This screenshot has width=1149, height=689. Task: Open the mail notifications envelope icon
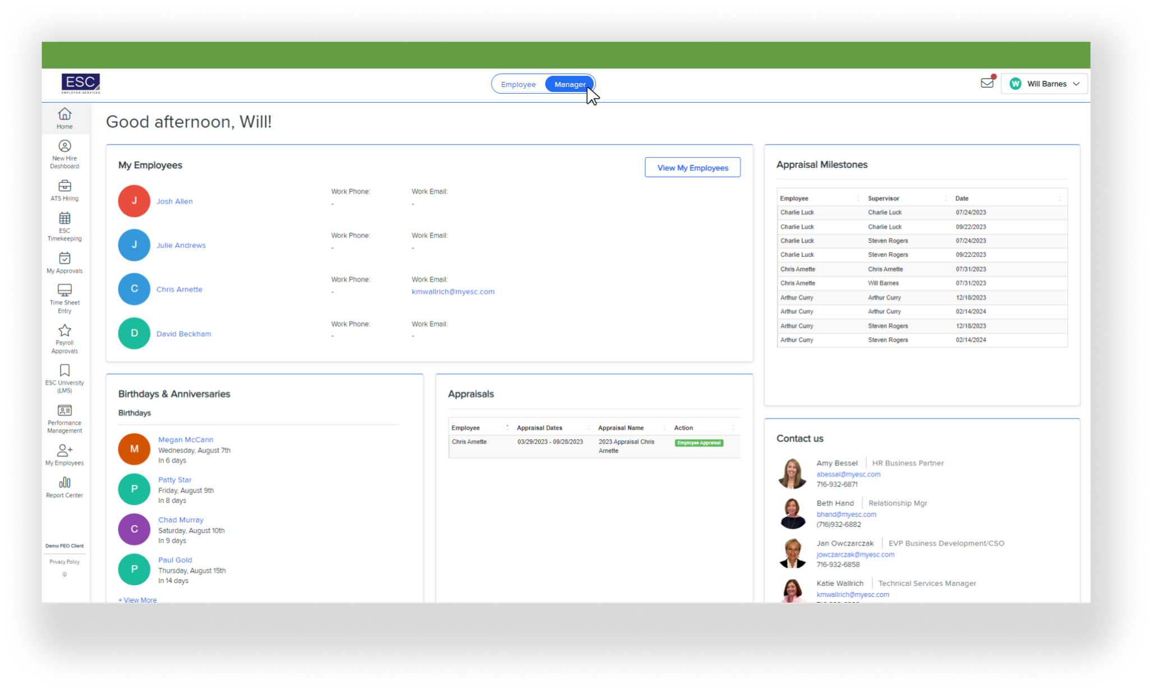(987, 83)
